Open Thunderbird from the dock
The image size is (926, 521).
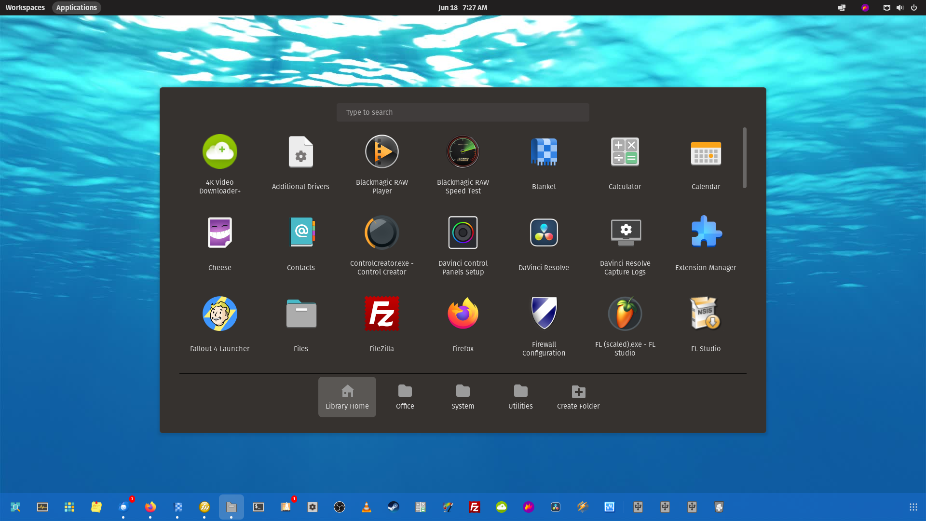(x=123, y=507)
